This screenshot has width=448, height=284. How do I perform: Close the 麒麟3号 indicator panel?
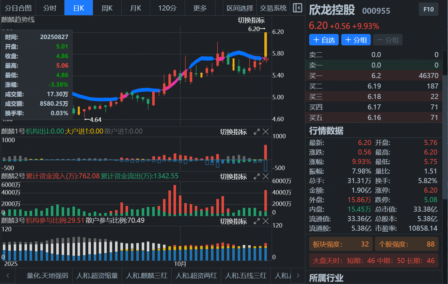point(266,221)
